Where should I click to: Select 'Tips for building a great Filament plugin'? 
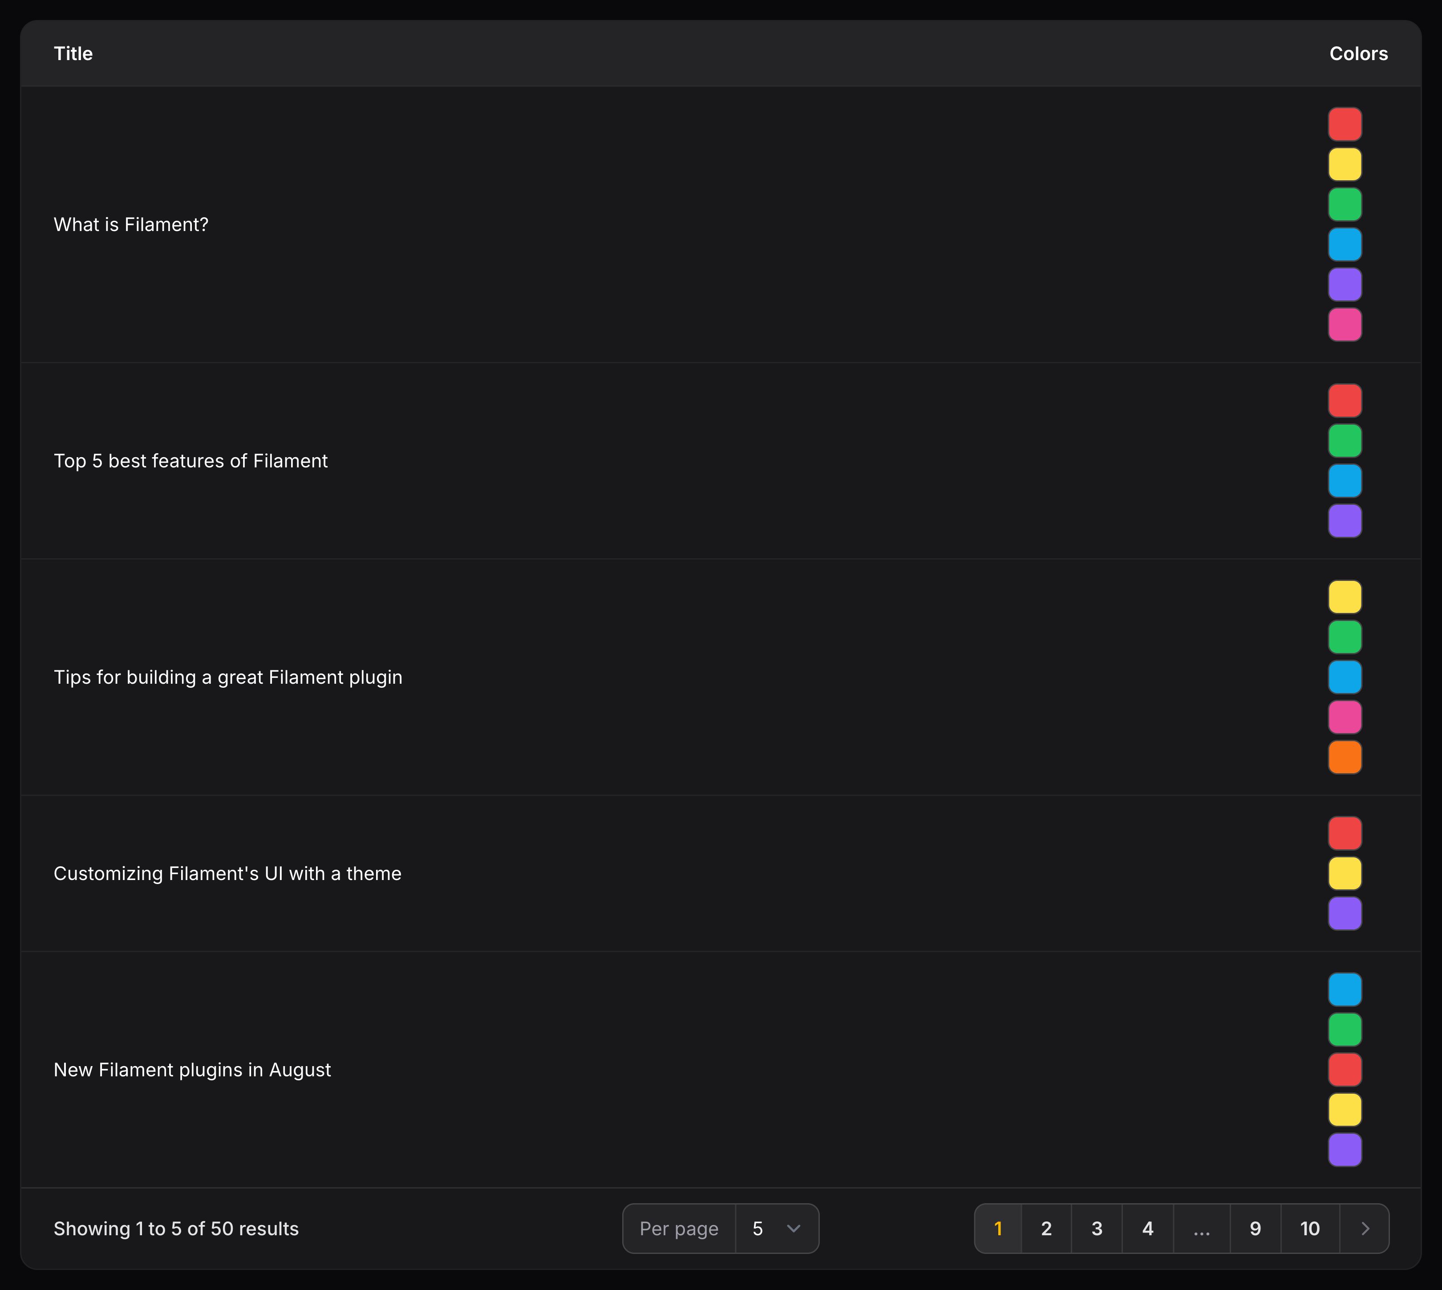tap(228, 677)
